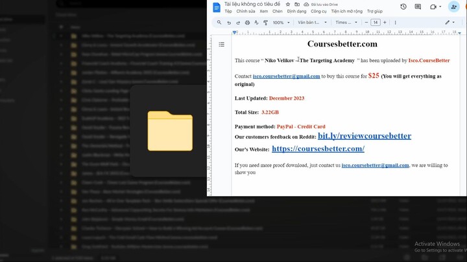Expand the Times font dropdown
467x262 pixels.
click(x=344, y=23)
